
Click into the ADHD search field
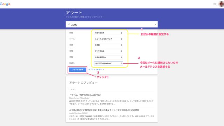pos(112,24)
